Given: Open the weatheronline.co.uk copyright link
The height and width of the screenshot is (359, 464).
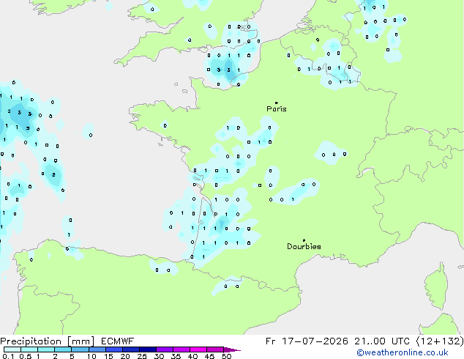Looking at the screenshot, I should (403, 353).
